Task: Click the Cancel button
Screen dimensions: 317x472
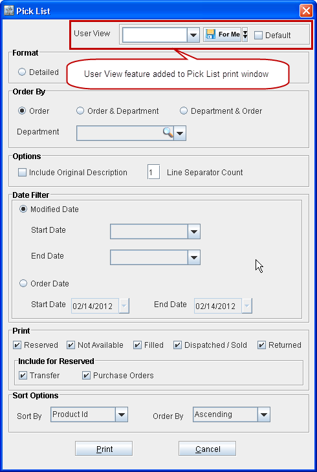Action: (207, 449)
